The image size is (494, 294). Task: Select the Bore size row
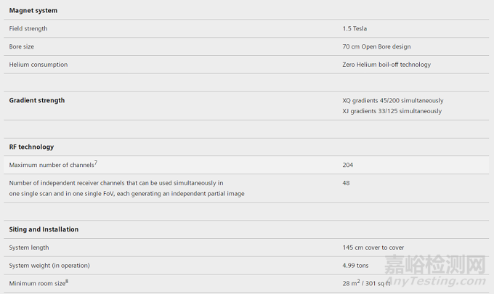pos(246,46)
